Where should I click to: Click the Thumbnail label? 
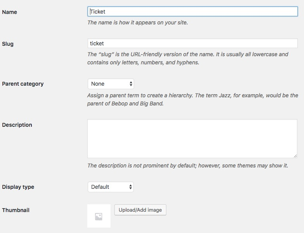coord(16,210)
